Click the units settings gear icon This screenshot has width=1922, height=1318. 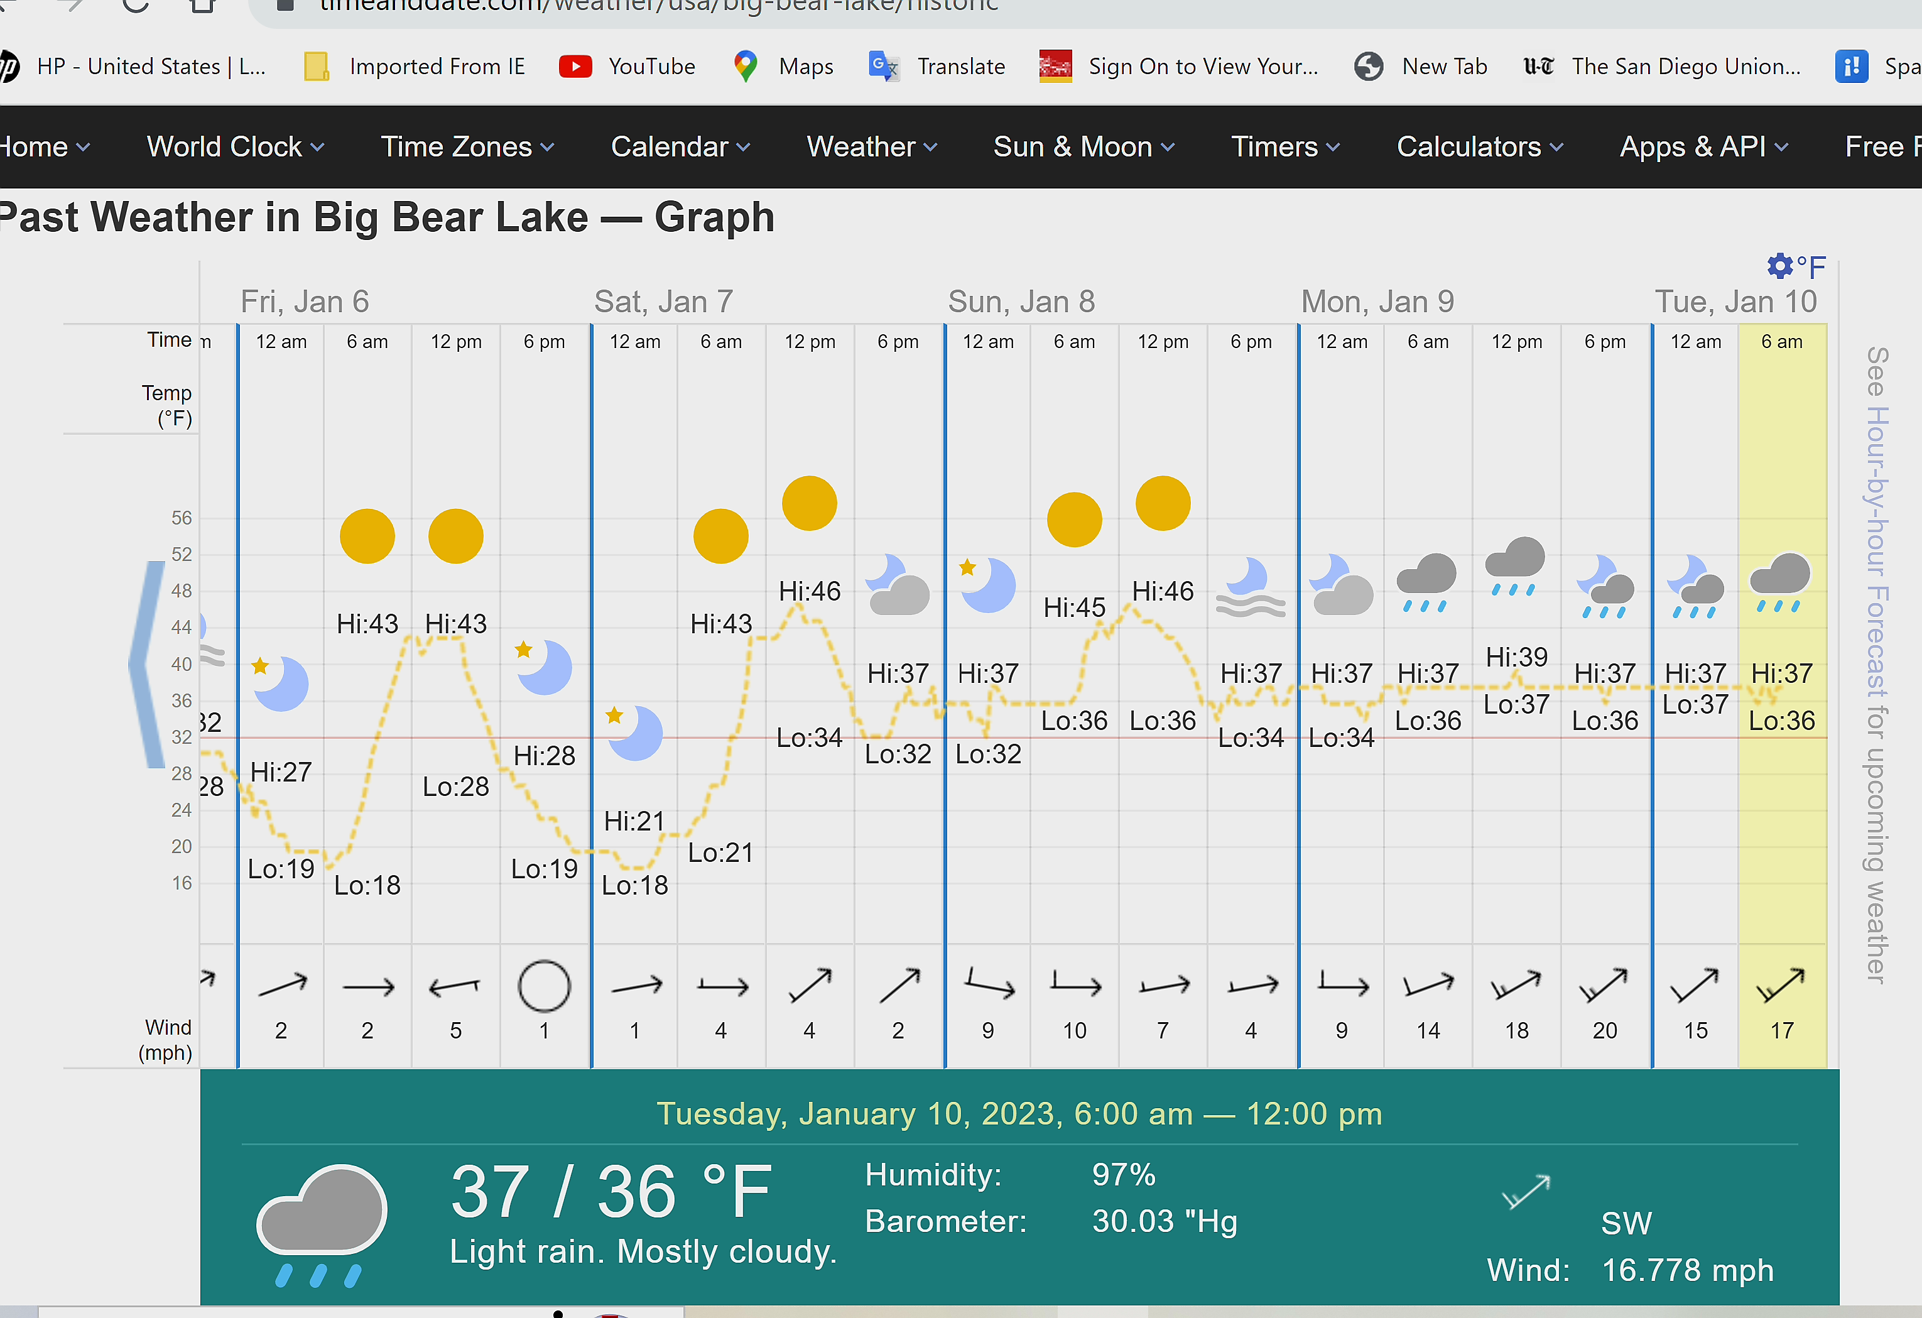(1780, 266)
